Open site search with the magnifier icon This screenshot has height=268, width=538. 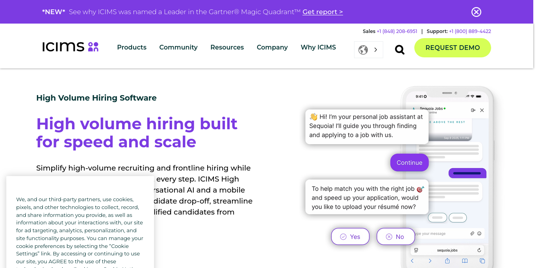[400, 50]
